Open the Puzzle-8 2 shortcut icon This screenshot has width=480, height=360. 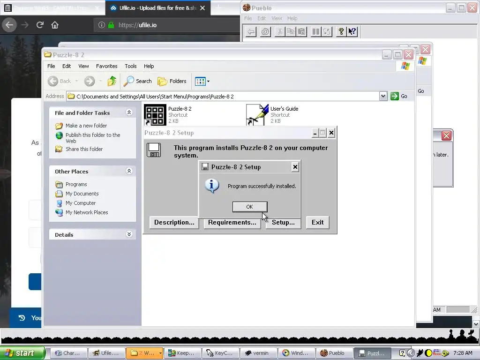pos(155,115)
